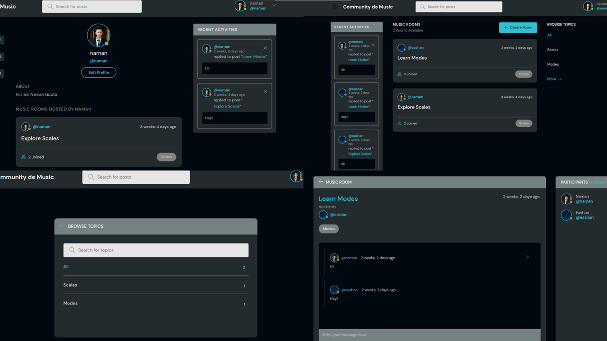The image size is (607, 341).
Task: Select the All topic row showing count 2
Action: point(156,267)
